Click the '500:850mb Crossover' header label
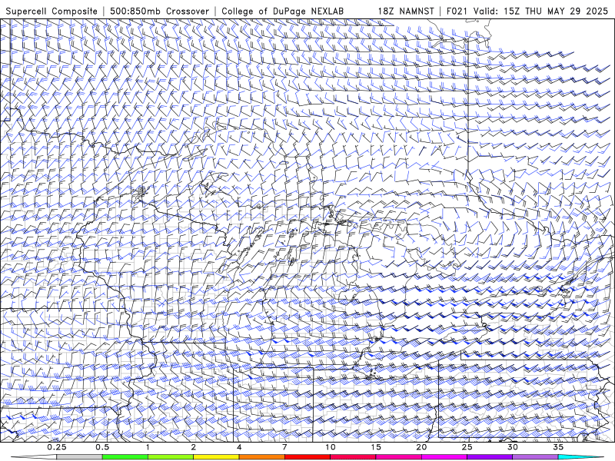Image resolution: width=615 pixels, height=461 pixels. (x=159, y=11)
